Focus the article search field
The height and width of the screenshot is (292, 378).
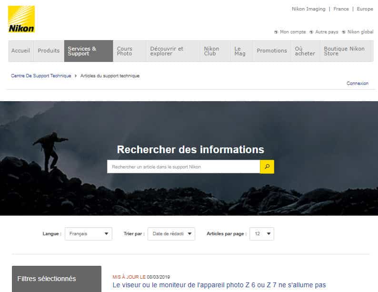[183, 167]
